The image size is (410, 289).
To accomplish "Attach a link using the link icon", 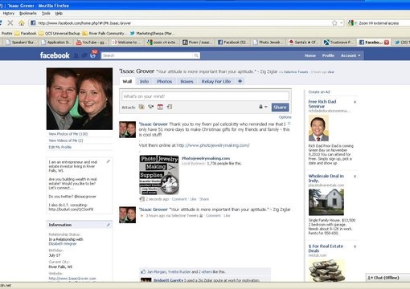I will click(x=170, y=107).
